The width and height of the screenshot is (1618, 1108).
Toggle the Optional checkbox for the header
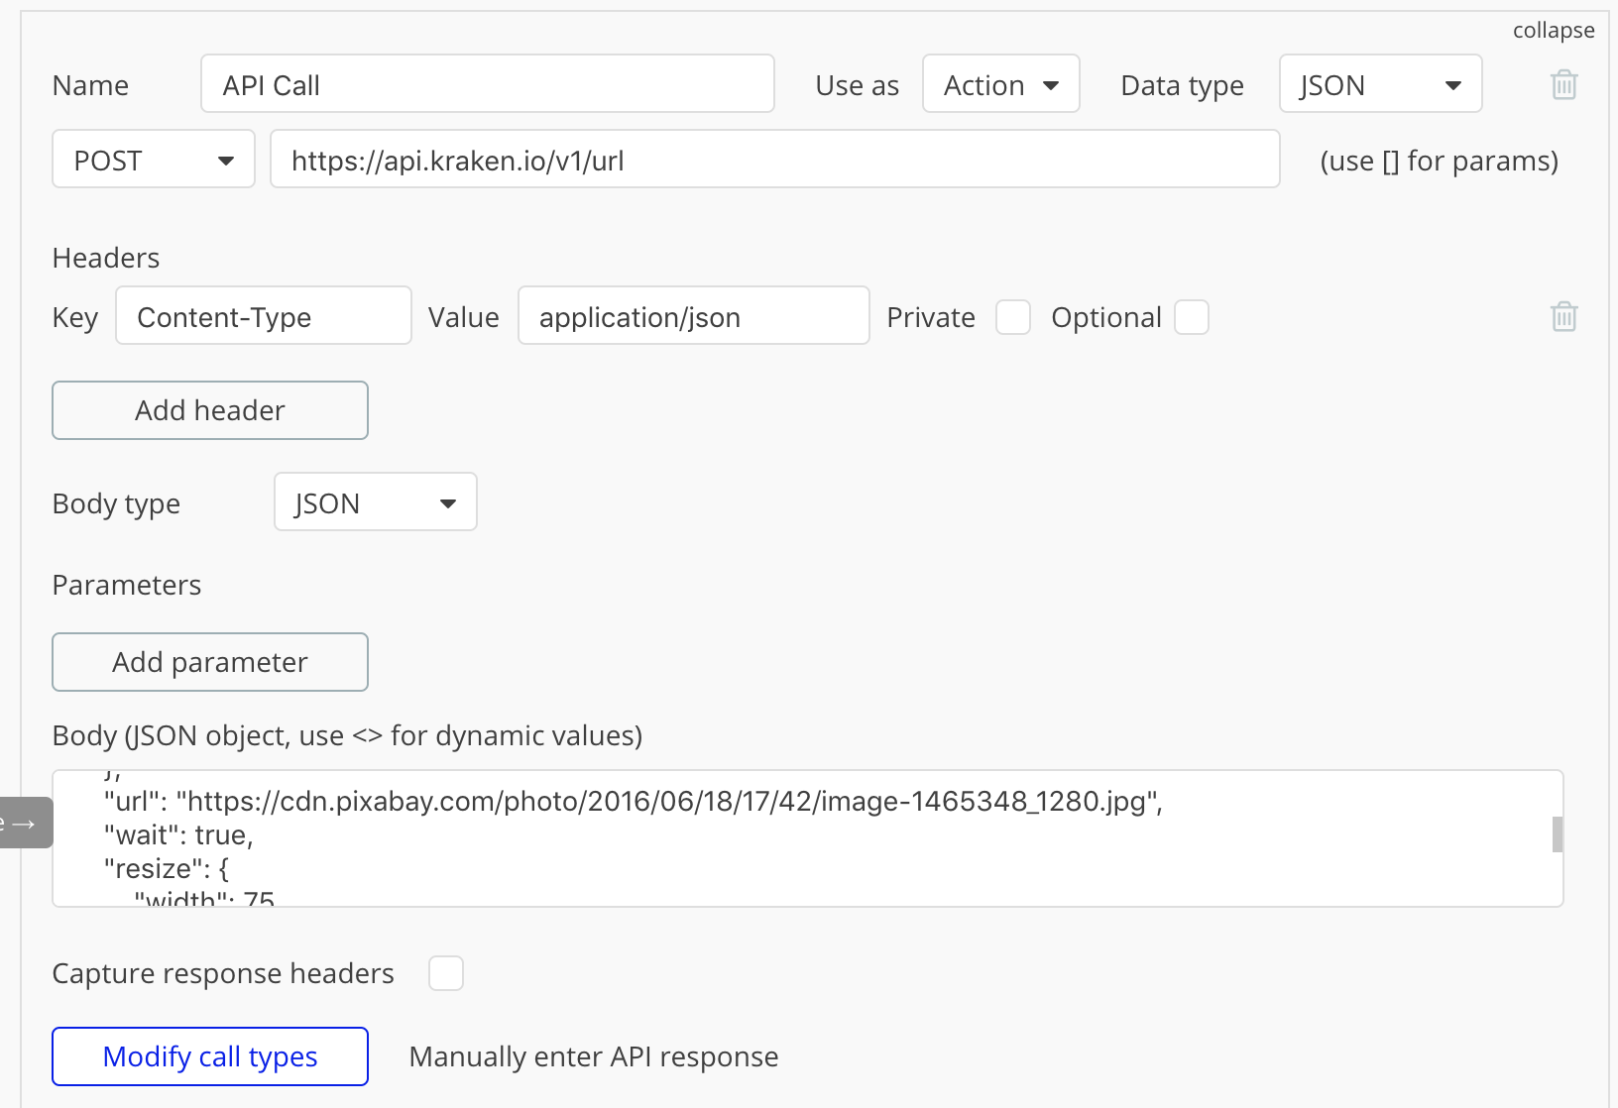(x=1191, y=317)
